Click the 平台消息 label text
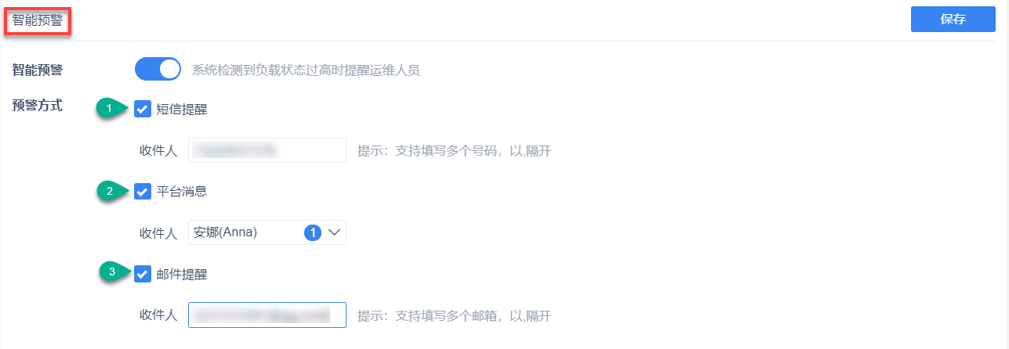The height and width of the screenshot is (349, 1009). pyautogui.click(x=182, y=191)
